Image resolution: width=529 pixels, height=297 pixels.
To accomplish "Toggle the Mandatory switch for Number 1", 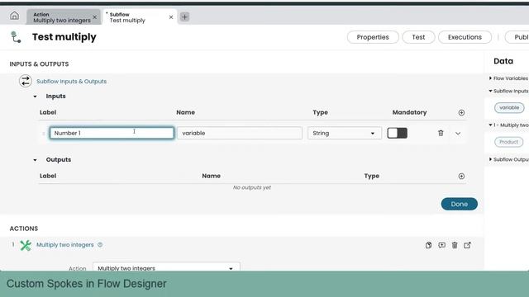I will (397, 133).
